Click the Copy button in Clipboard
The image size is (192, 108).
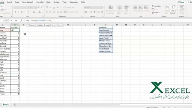tap(2, 10)
